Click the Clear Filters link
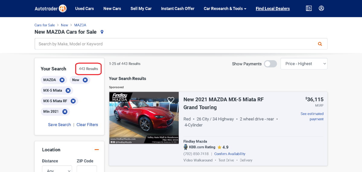 click(x=87, y=125)
